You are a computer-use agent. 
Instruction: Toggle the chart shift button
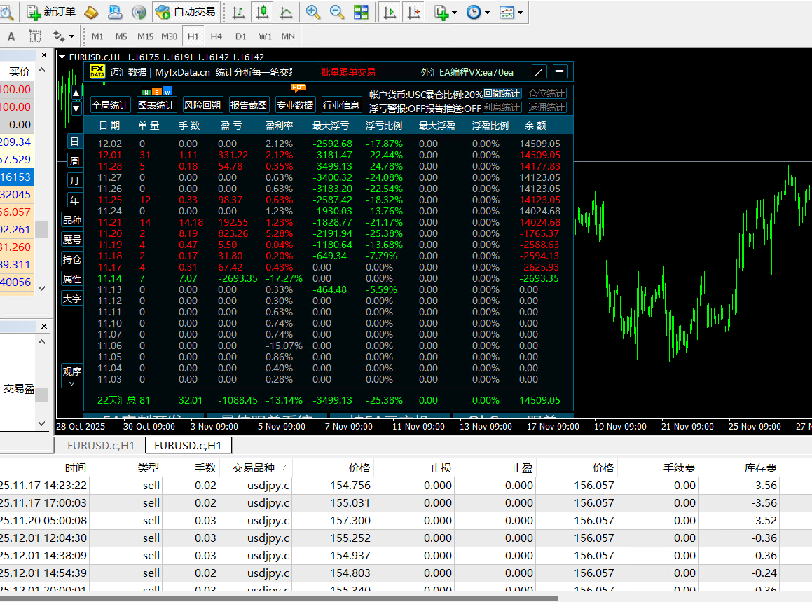coord(413,12)
